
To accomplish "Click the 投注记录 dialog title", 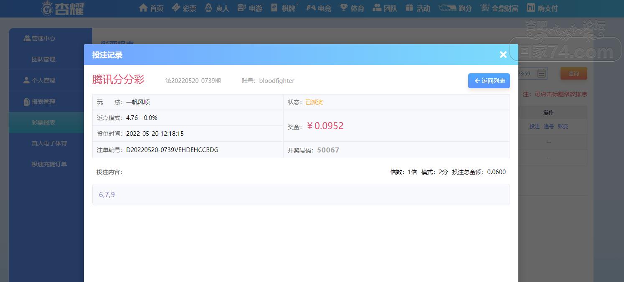I will [x=107, y=55].
